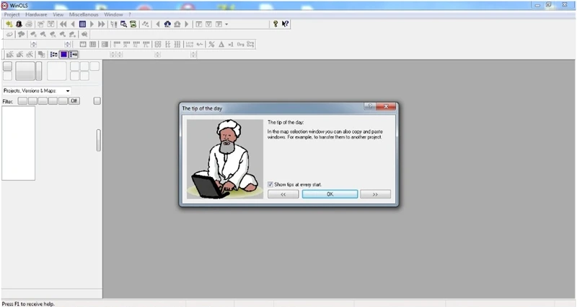Show previous tip with << button
577x307 pixels.
click(x=283, y=194)
